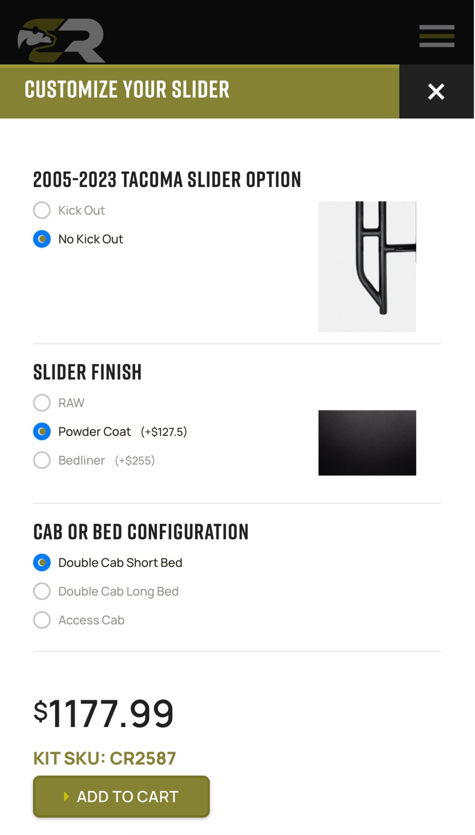Click the slider shape preview image
The height and width of the screenshot is (835, 475).
pyautogui.click(x=367, y=267)
